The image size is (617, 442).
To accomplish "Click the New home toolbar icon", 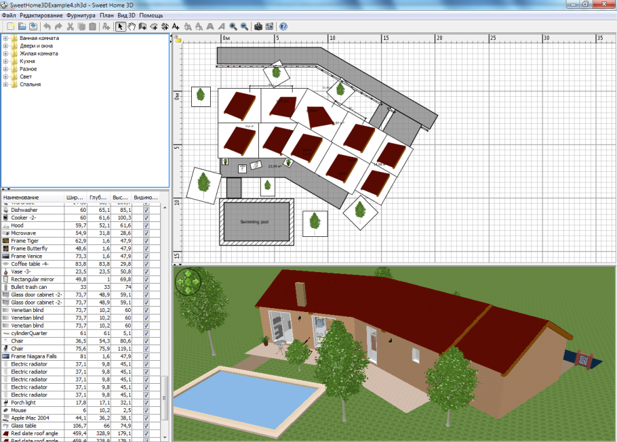I will pyautogui.click(x=10, y=26).
